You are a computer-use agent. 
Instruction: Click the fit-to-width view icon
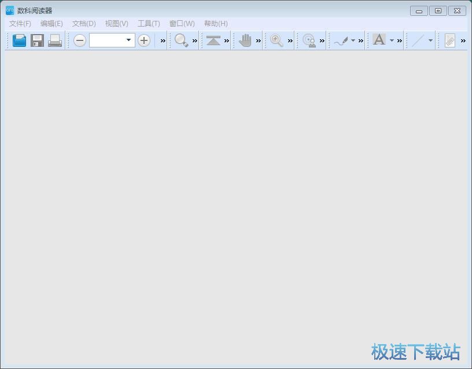click(x=213, y=40)
